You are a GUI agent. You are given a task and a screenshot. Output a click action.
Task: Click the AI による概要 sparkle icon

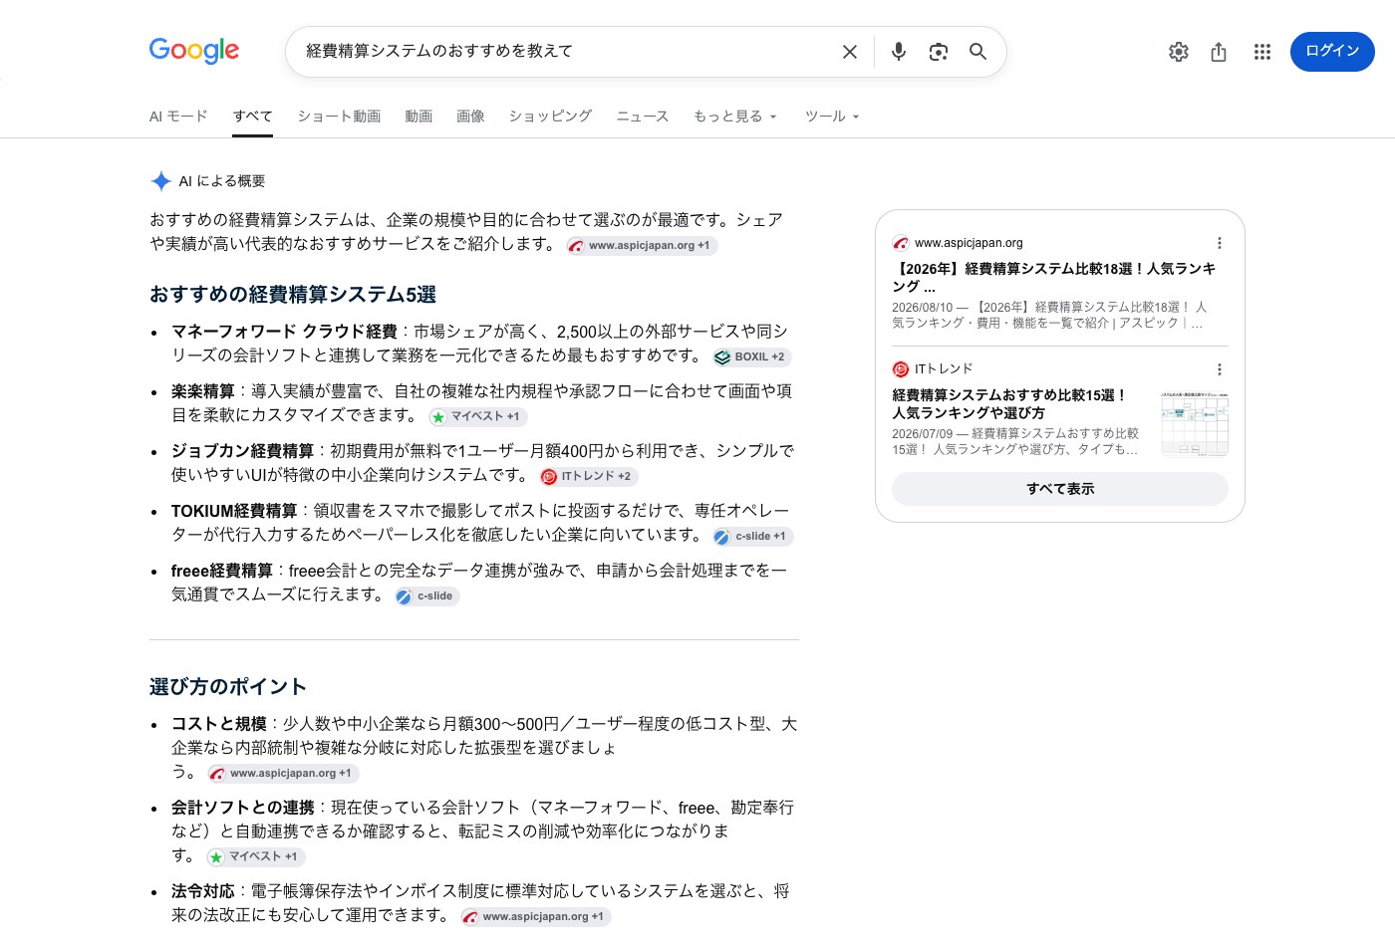pos(161,181)
